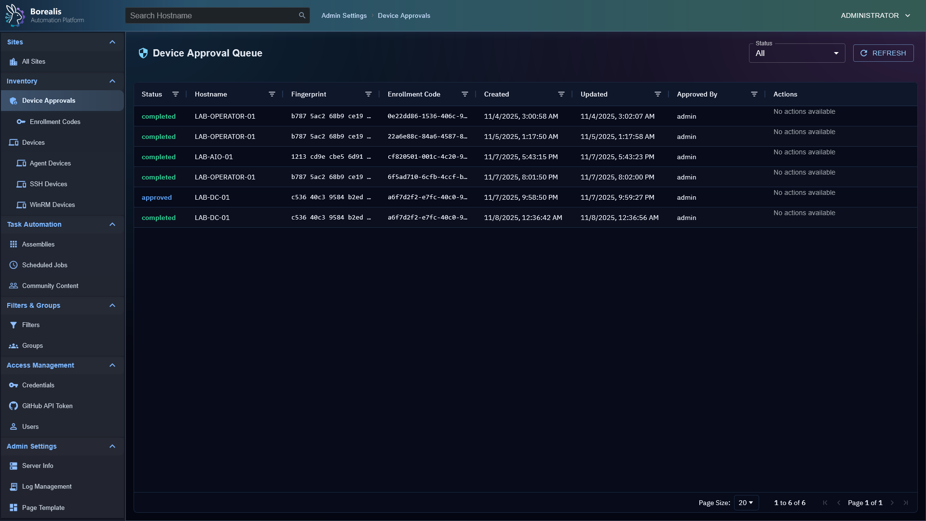Click the Created column filter icon
This screenshot has width=926, height=521.
[561, 94]
